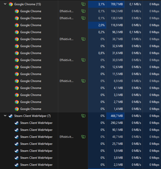The width and height of the screenshot is (161, 169).
Task: Click the 0 Mbps network value in the Chrome group row
Action: point(154,4)
